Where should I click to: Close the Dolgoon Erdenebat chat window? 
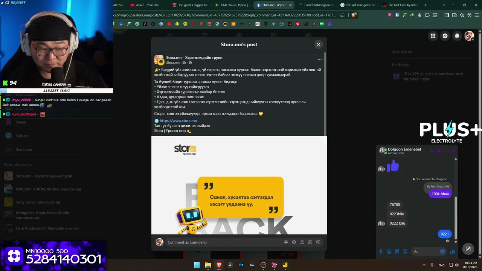(454, 151)
